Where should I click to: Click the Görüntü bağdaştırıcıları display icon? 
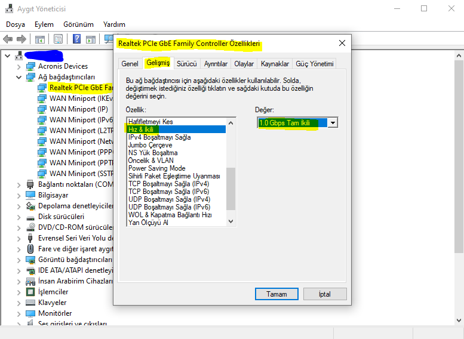click(30, 260)
